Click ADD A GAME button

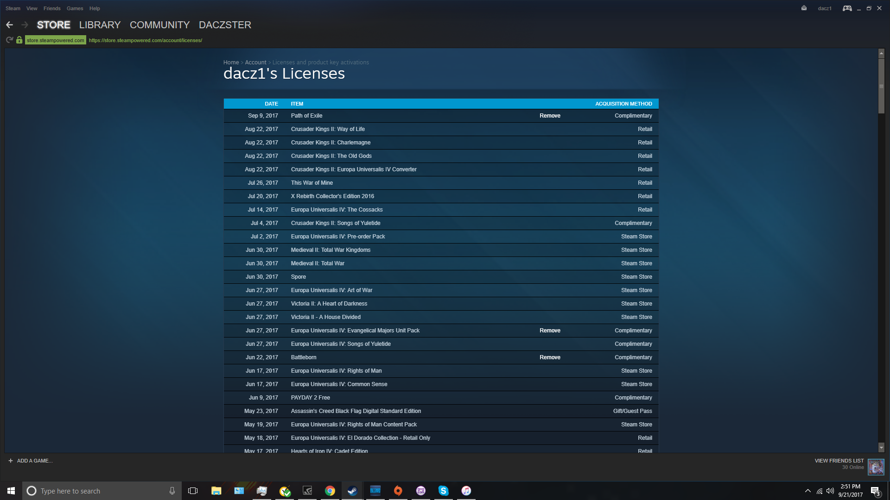click(31, 461)
